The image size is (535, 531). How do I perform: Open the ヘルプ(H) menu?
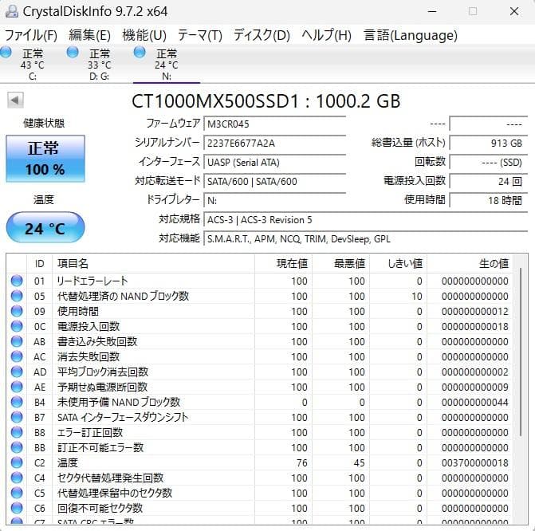327,35
